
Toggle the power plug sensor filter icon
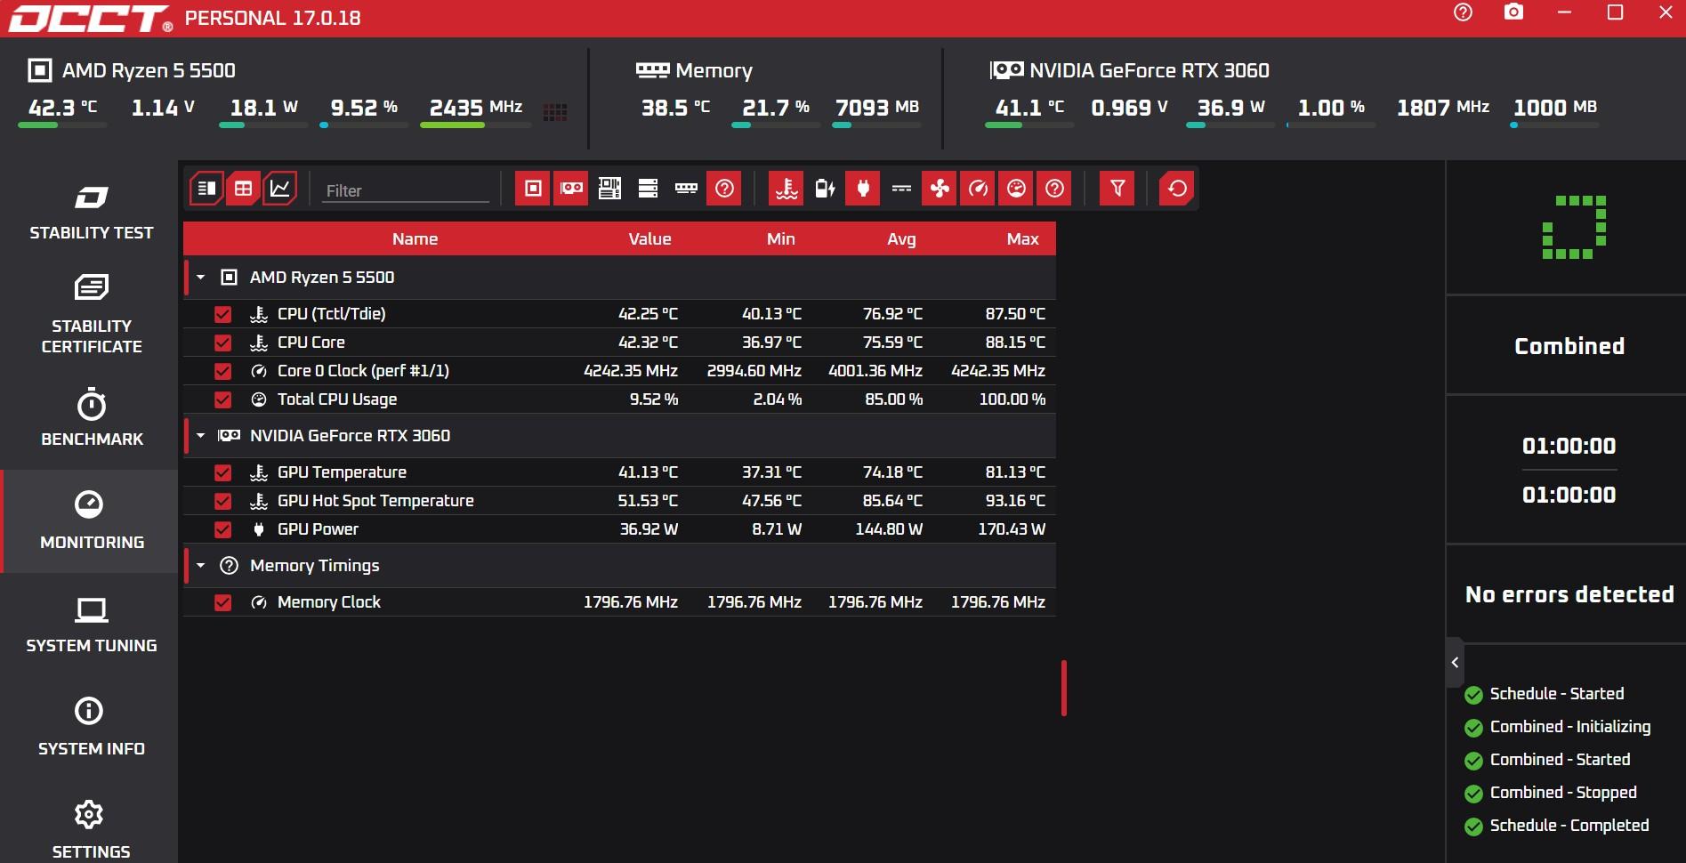[x=863, y=189]
